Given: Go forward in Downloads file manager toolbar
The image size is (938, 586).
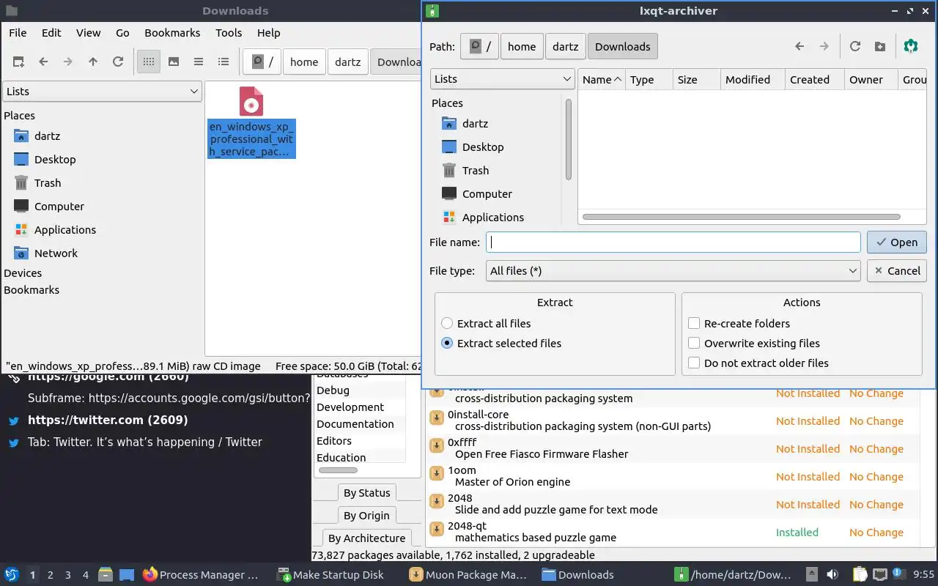Looking at the screenshot, I should point(68,62).
